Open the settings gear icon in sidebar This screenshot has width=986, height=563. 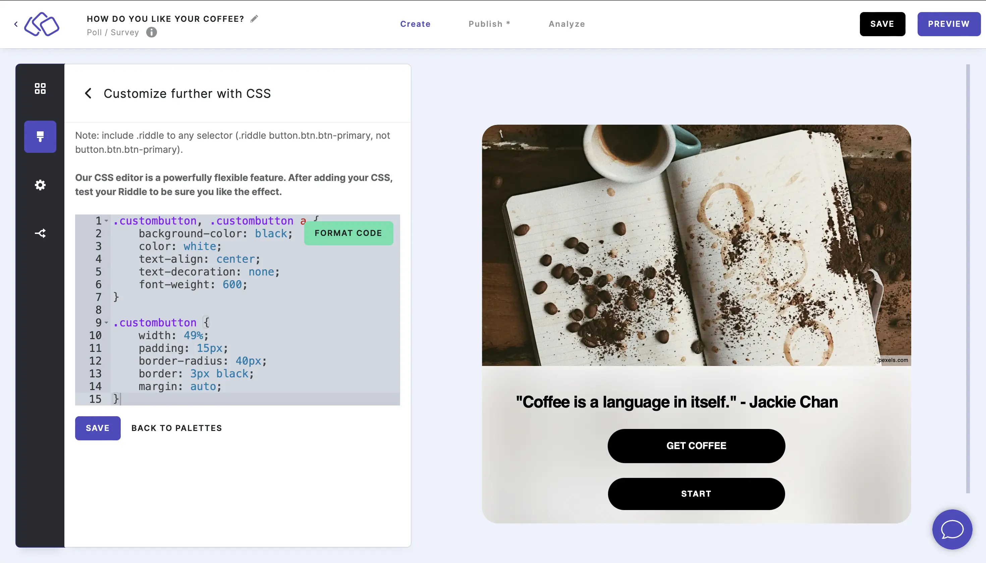(40, 185)
